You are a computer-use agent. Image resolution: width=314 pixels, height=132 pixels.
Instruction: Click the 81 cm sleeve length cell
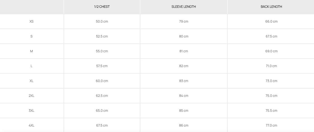coord(184,51)
